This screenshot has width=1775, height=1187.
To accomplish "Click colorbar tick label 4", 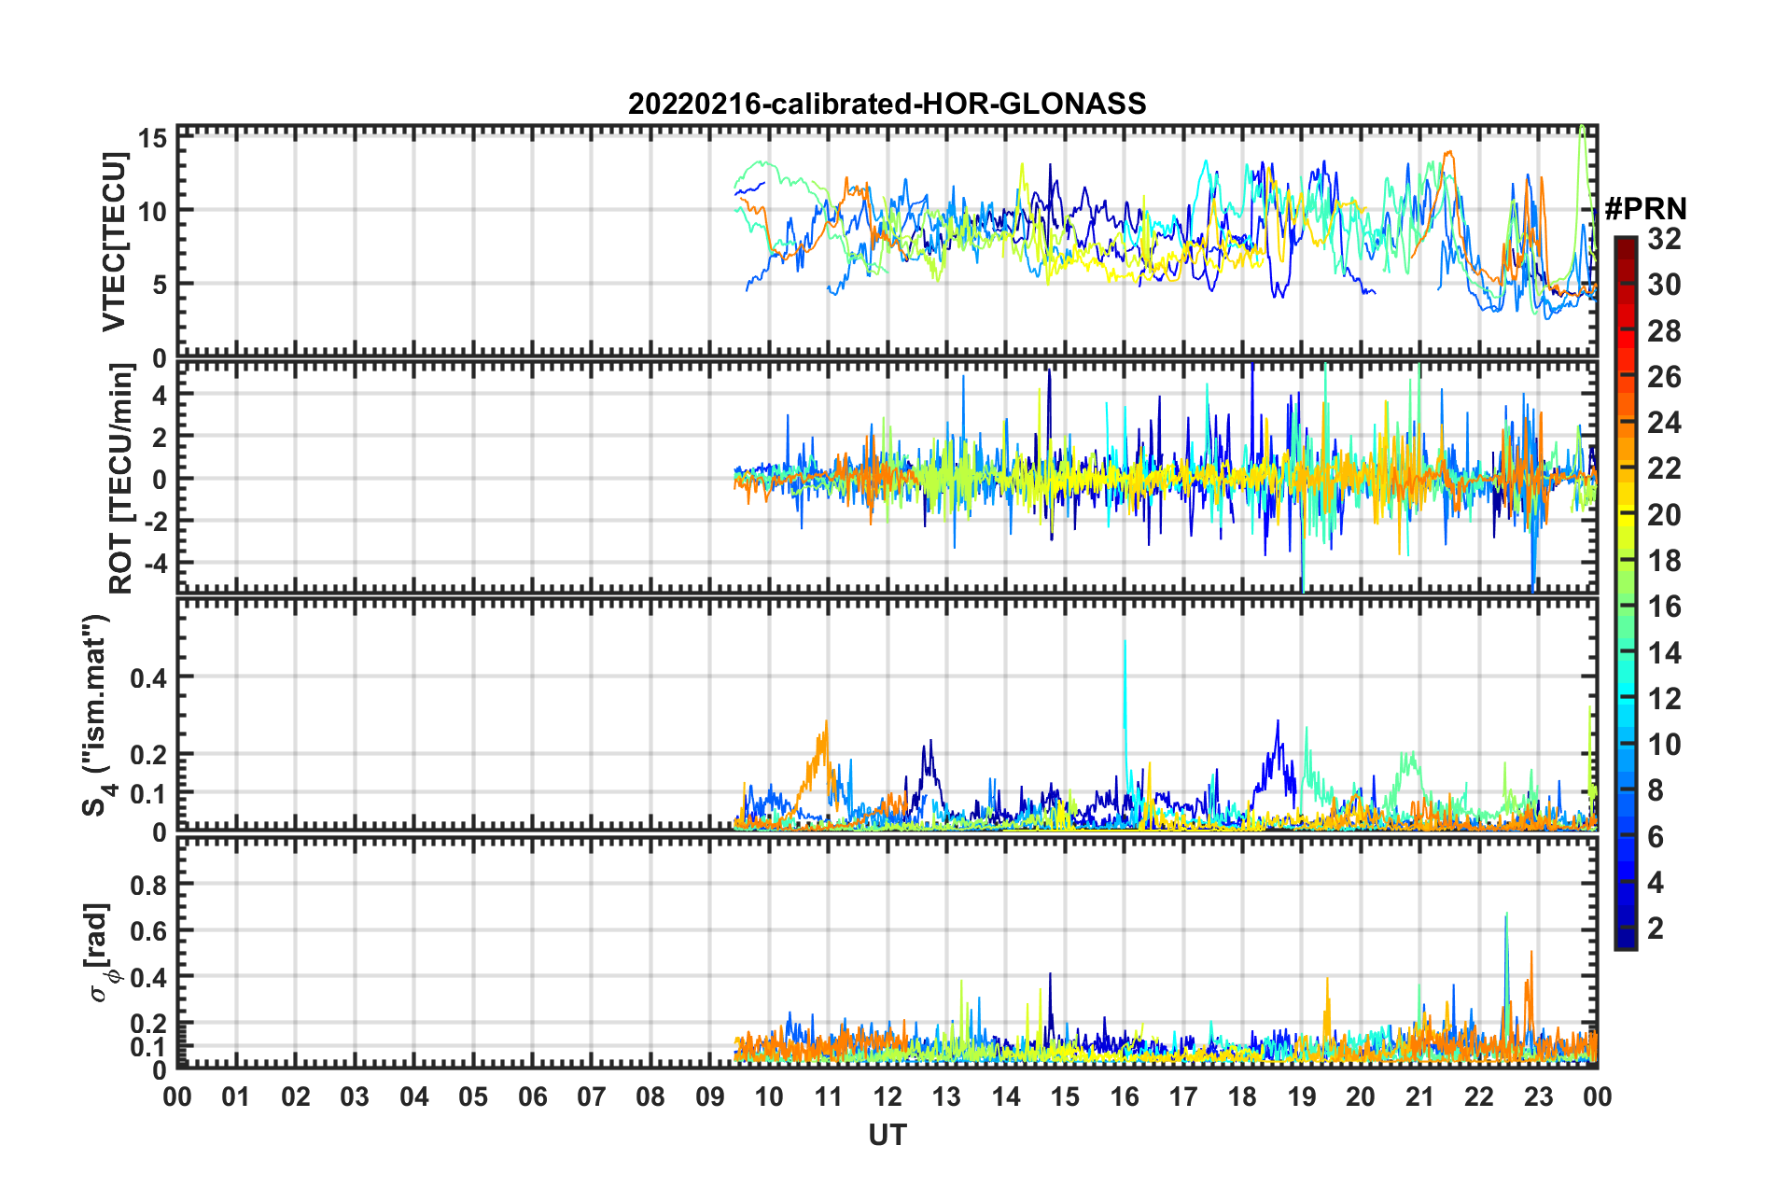I will tap(1656, 883).
